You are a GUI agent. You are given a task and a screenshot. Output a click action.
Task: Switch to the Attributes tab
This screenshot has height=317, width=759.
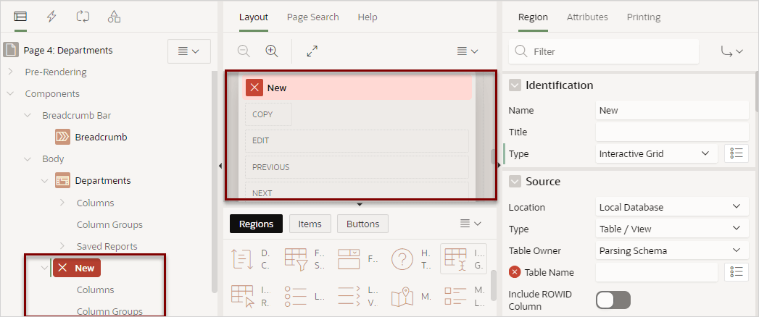pyautogui.click(x=587, y=17)
